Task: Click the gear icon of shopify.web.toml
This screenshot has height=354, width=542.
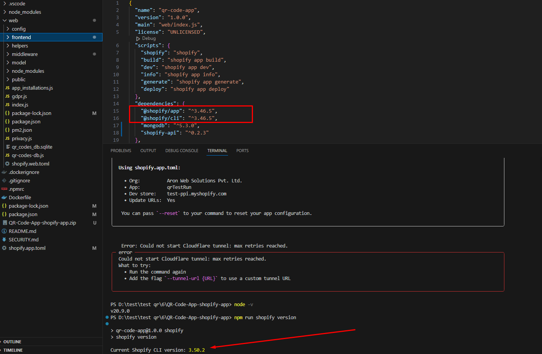Action: pos(7,164)
